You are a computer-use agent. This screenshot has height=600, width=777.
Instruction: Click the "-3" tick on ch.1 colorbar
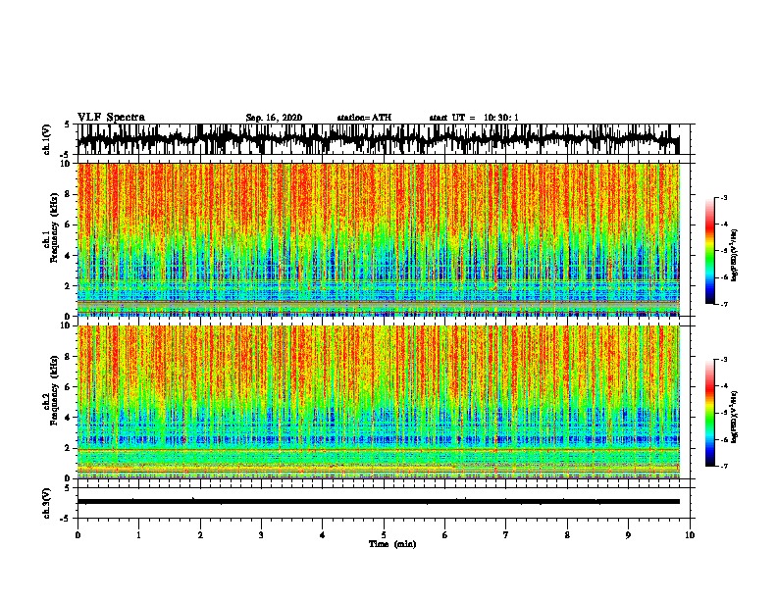pyautogui.click(x=724, y=198)
